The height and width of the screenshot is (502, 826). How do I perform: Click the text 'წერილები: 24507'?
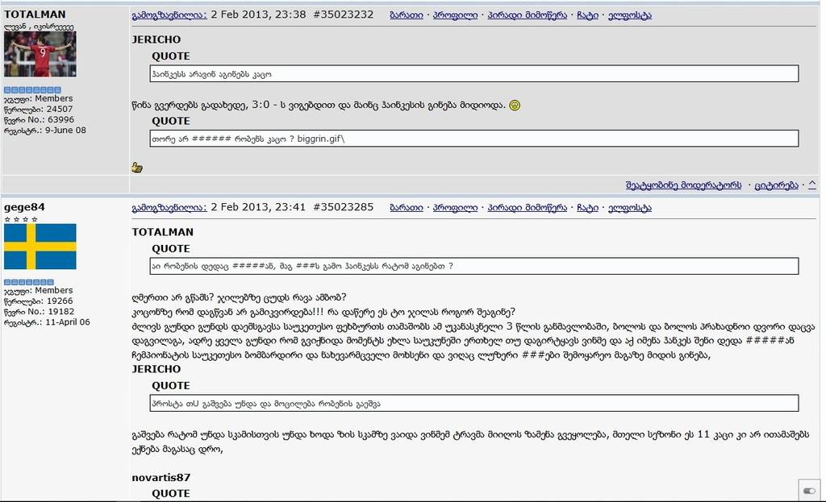point(38,109)
